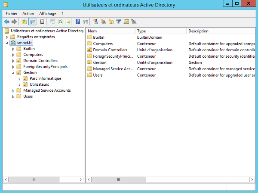
Task: Open the Action menu
Action: 28,13
